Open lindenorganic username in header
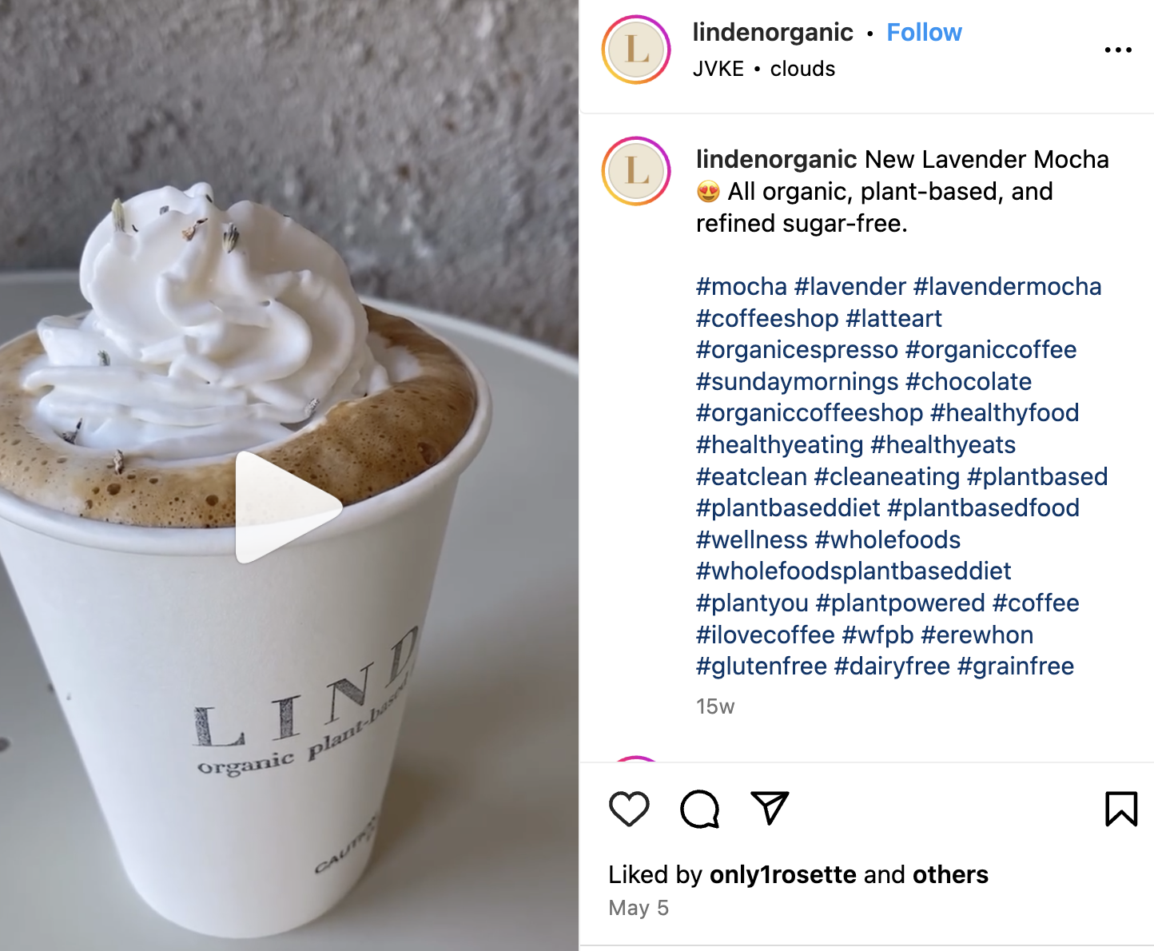The image size is (1154, 951). (x=773, y=32)
